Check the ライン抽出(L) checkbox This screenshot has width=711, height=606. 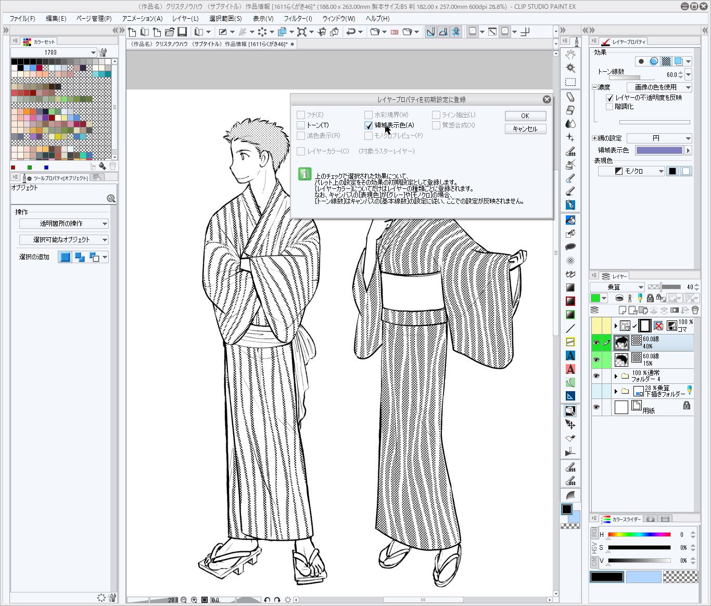coord(436,114)
